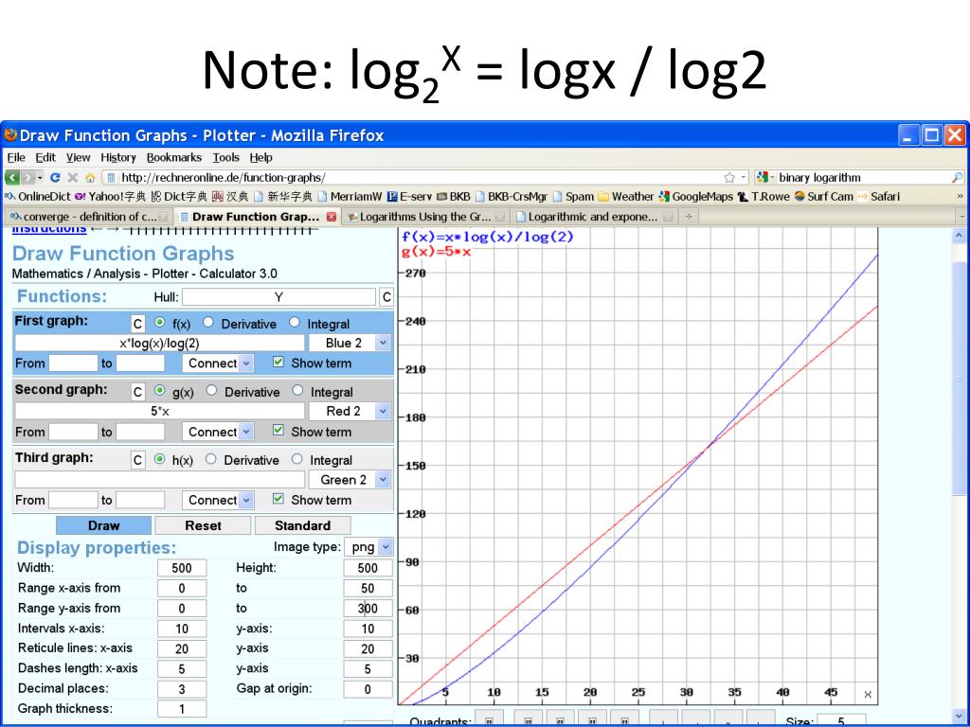This screenshot has width=970, height=727.
Task: Select Derivative radio for First graph
Action: (x=208, y=322)
